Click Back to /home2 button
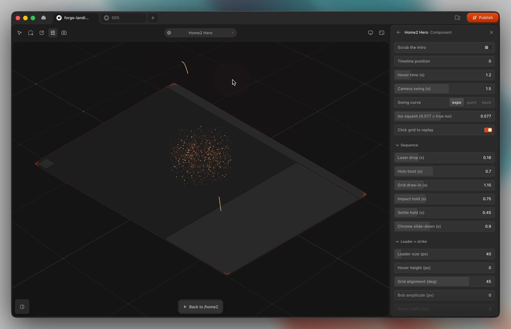Screen dimensions: 511x329 click(x=200, y=307)
